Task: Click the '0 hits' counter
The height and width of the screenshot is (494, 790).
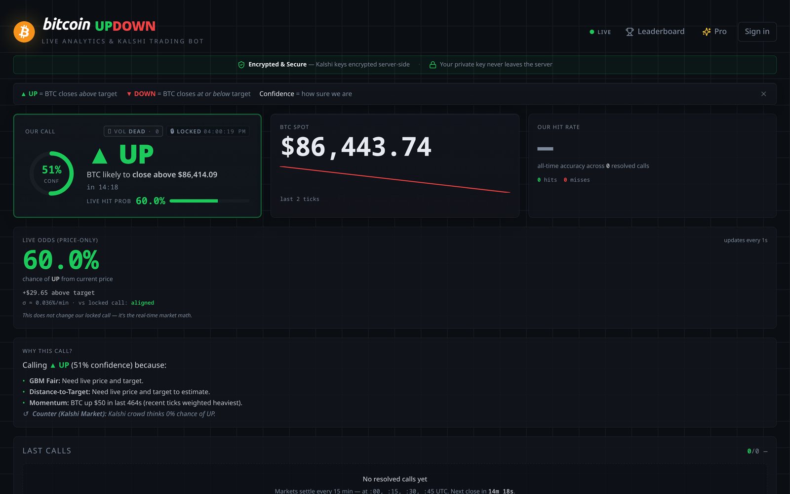Action: point(547,180)
